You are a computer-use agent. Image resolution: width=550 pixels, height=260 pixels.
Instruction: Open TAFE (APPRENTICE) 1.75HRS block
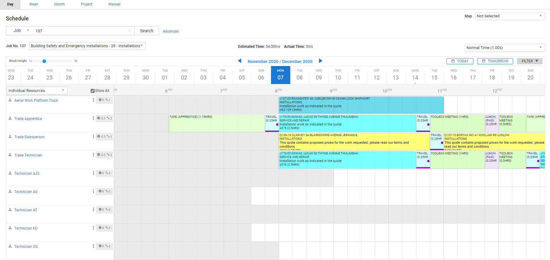coord(217,123)
